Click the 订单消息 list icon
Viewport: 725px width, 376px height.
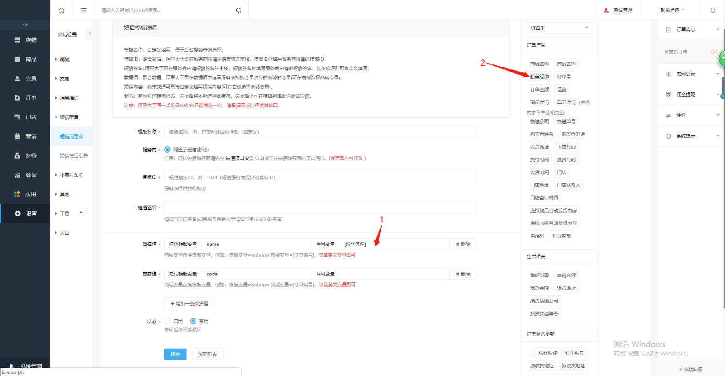(668, 30)
